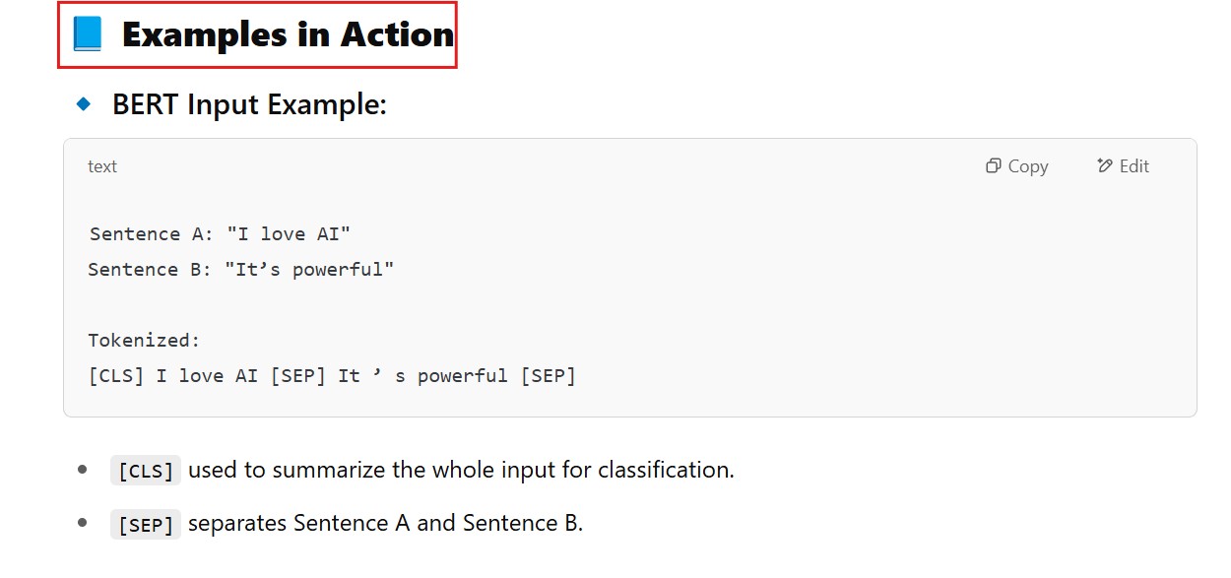Click the inline [SEP] code tag in the bullet list
1231x578 pixels.
click(x=146, y=525)
